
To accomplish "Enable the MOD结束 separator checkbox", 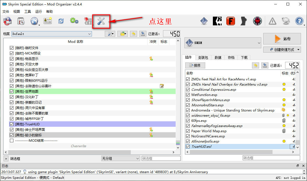I will click(11, 140).
